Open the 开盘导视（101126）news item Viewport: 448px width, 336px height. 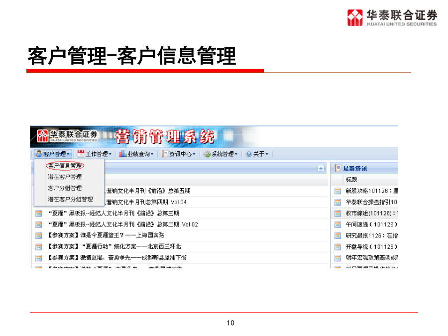click(371, 247)
